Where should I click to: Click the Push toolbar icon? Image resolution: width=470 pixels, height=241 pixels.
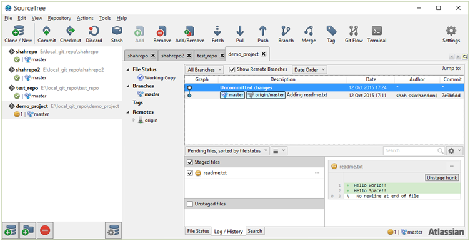pos(263,34)
